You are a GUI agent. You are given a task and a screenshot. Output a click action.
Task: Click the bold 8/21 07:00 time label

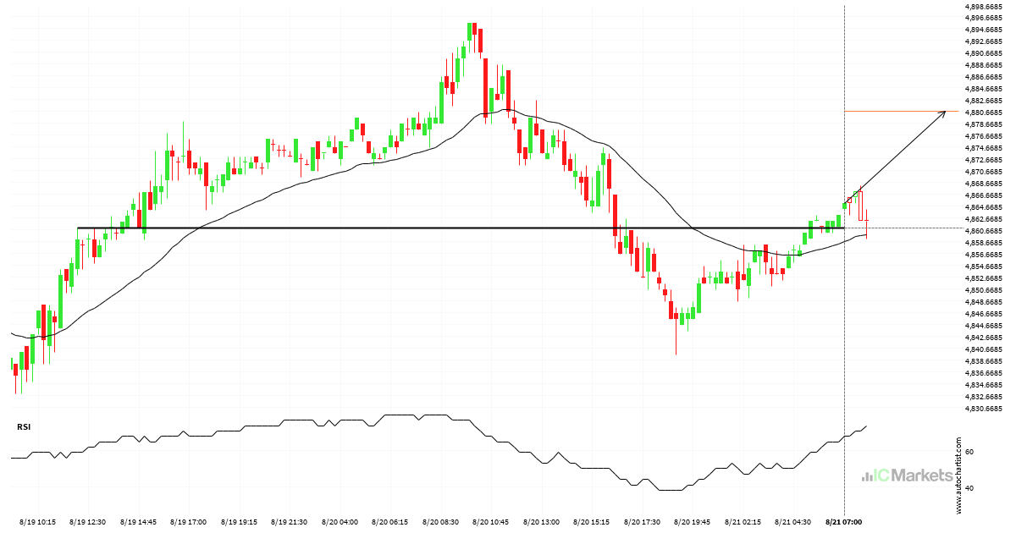pos(845,522)
